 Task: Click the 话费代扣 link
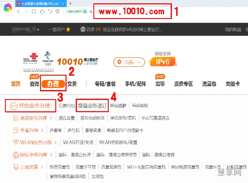[x=67, y=106]
